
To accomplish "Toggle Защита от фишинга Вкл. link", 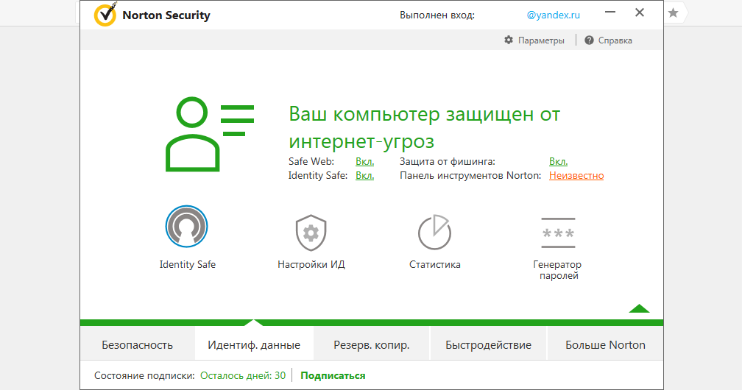I will pos(559,161).
